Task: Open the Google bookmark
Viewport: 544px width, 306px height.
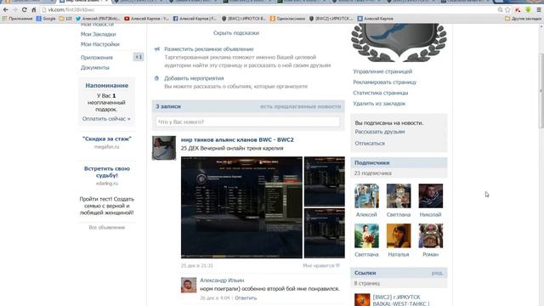Action: [x=46, y=19]
